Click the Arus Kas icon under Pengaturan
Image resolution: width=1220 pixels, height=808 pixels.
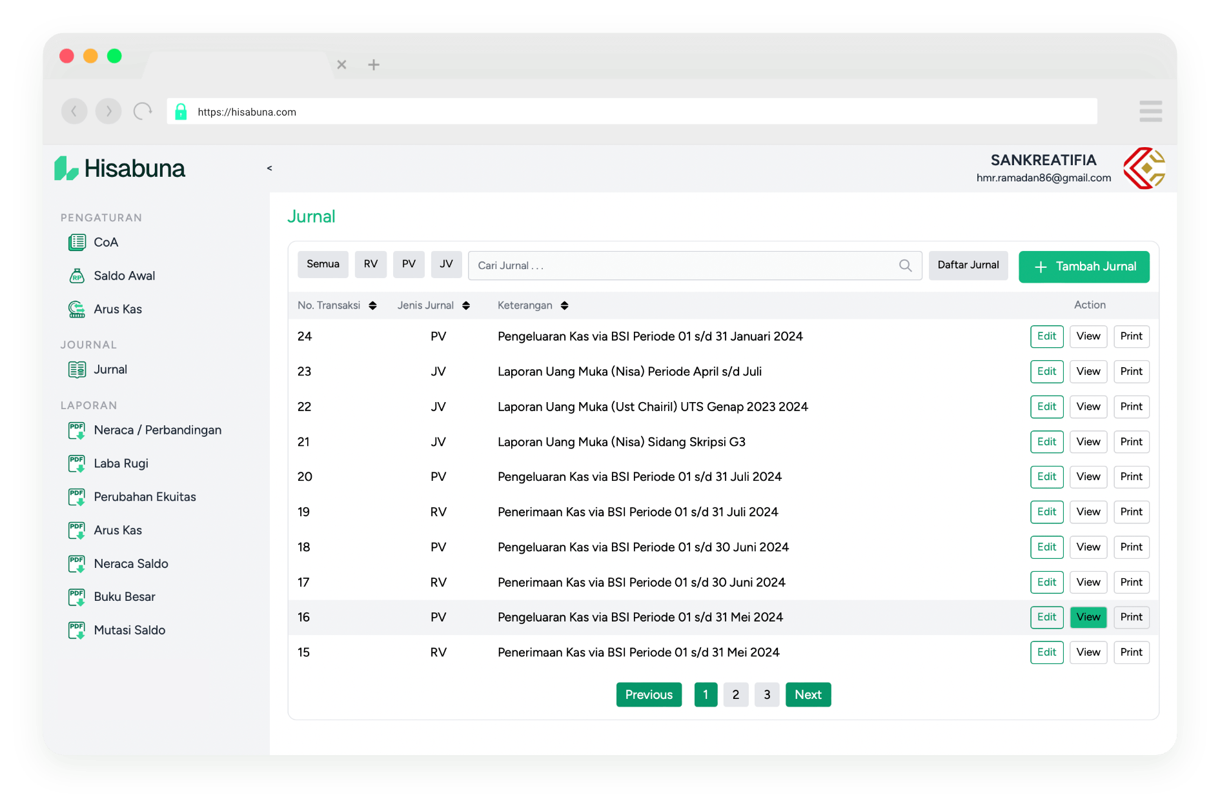click(76, 309)
